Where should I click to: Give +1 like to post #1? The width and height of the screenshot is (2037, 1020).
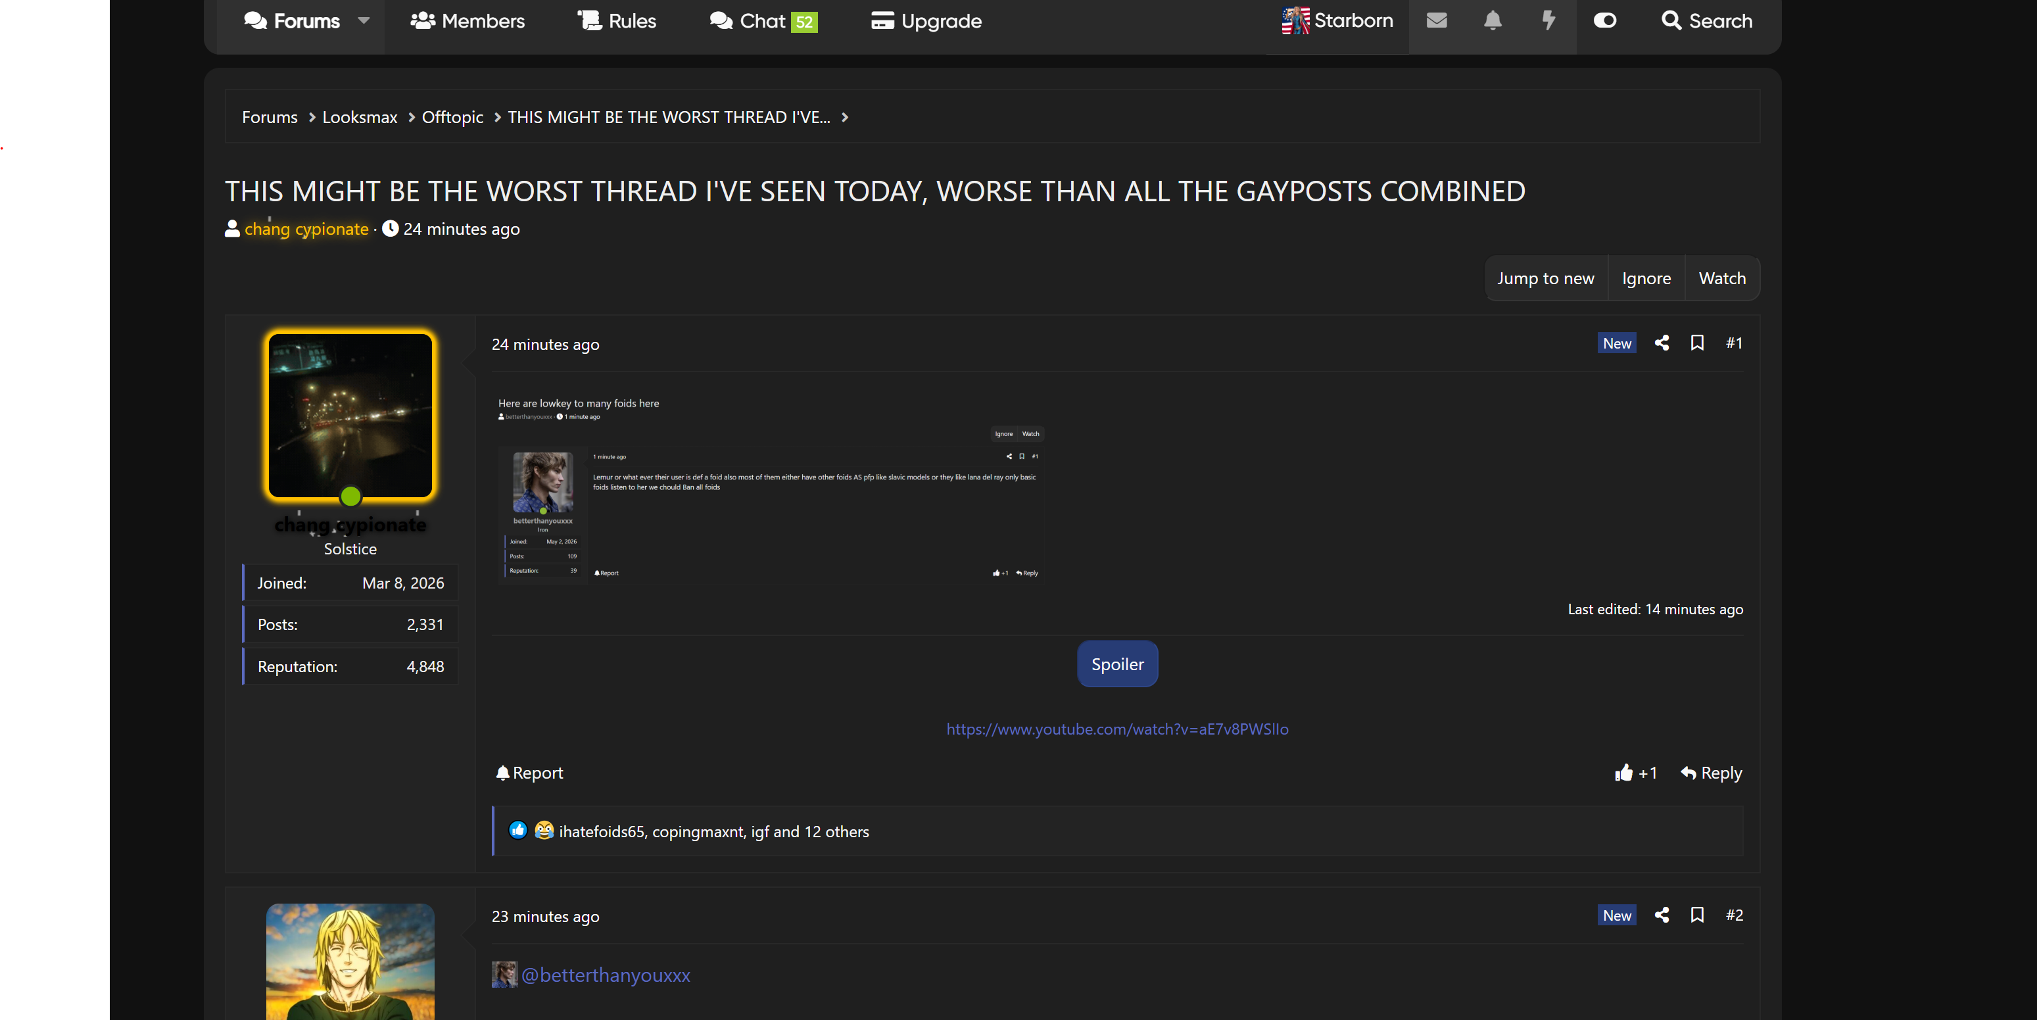click(x=1636, y=773)
